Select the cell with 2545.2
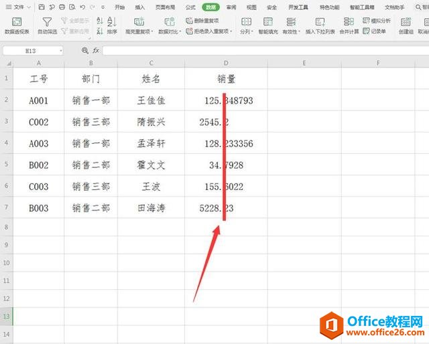 226,122
